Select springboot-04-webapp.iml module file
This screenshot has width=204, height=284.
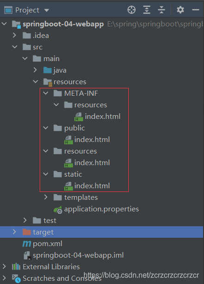[x=78, y=255]
